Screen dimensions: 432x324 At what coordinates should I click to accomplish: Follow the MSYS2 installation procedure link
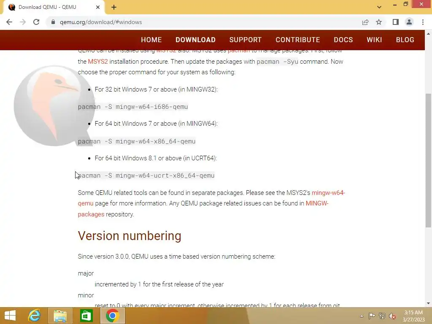(98, 62)
